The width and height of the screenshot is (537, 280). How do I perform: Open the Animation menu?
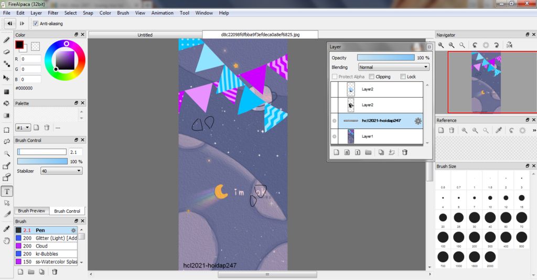tap(163, 13)
